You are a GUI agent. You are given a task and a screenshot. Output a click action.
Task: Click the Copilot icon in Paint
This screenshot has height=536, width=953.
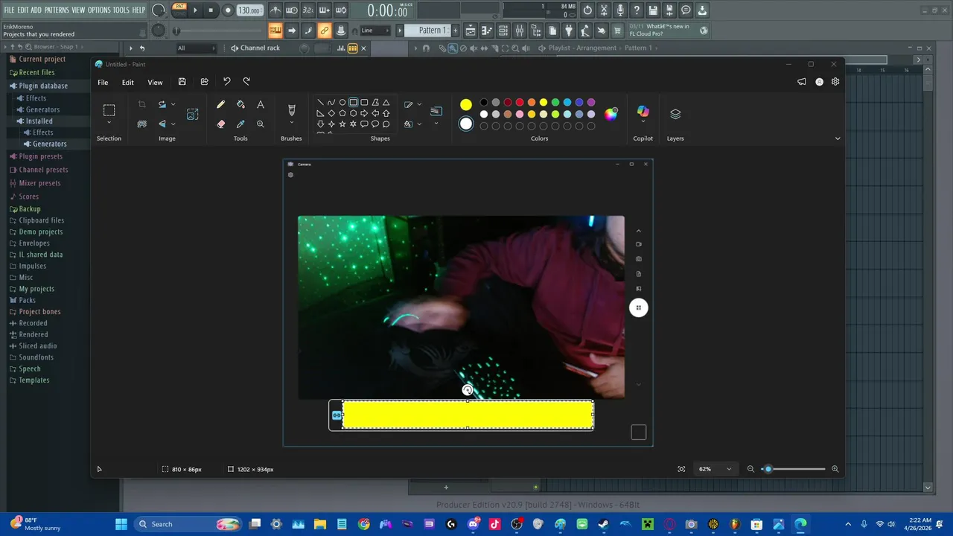coord(643,111)
